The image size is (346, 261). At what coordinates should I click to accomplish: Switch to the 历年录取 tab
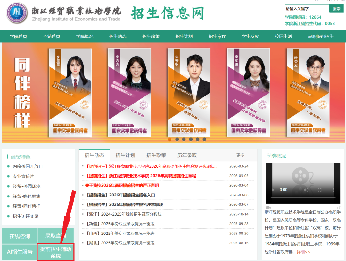pos(187,156)
